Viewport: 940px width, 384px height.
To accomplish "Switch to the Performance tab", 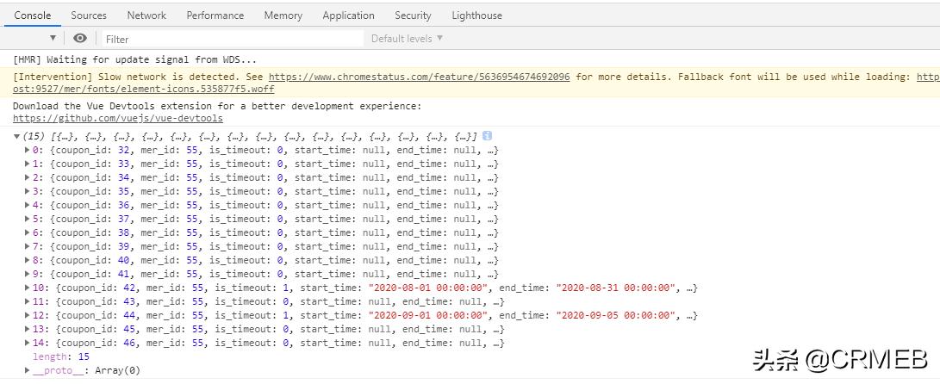I will (215, 15).
